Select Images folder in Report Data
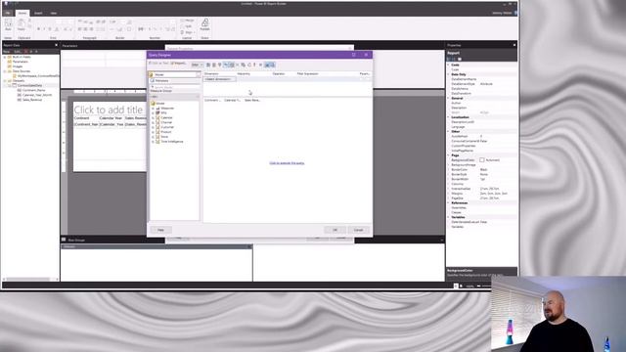The width and height of the screenshot is (626, 352). (x=18, y=66)
